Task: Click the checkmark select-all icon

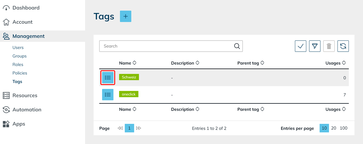Action: pyautogui.click(x=300, y=46)
